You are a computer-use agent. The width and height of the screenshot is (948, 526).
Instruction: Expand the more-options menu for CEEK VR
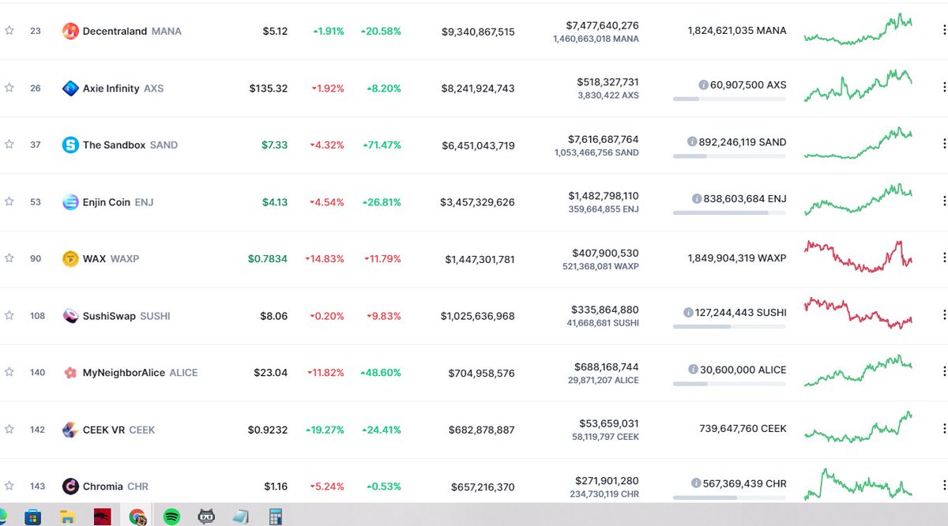[x=944, y=428]
